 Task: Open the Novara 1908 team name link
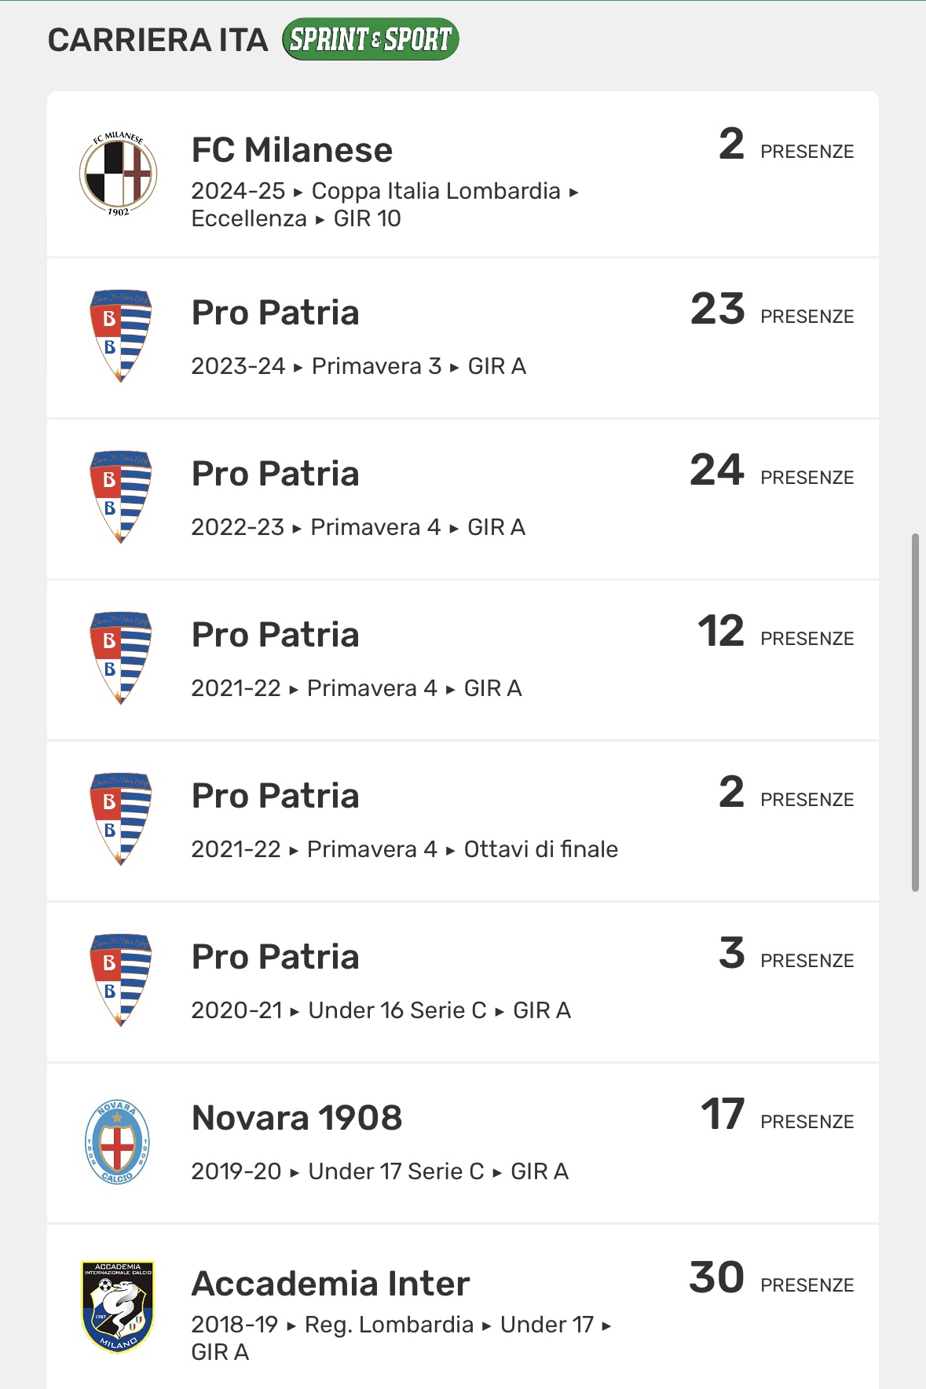click(x=297, y=1118)
